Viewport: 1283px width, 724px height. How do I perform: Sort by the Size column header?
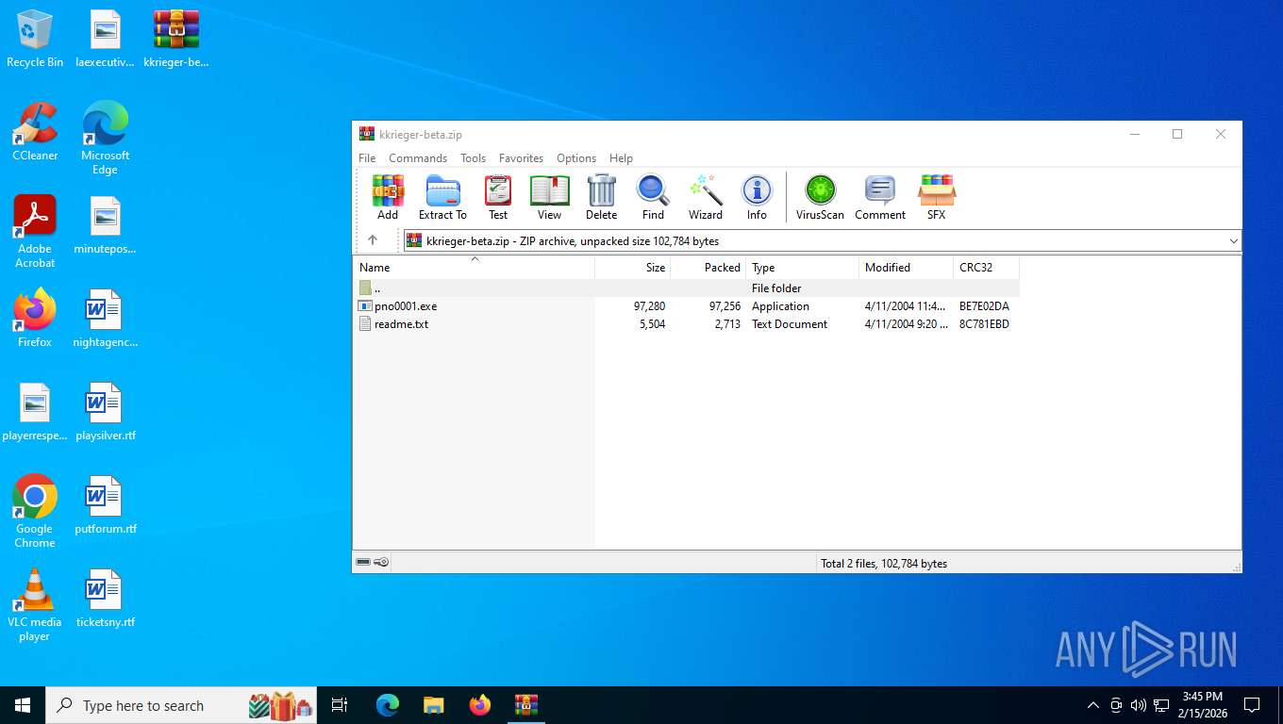tap(633, 268)
